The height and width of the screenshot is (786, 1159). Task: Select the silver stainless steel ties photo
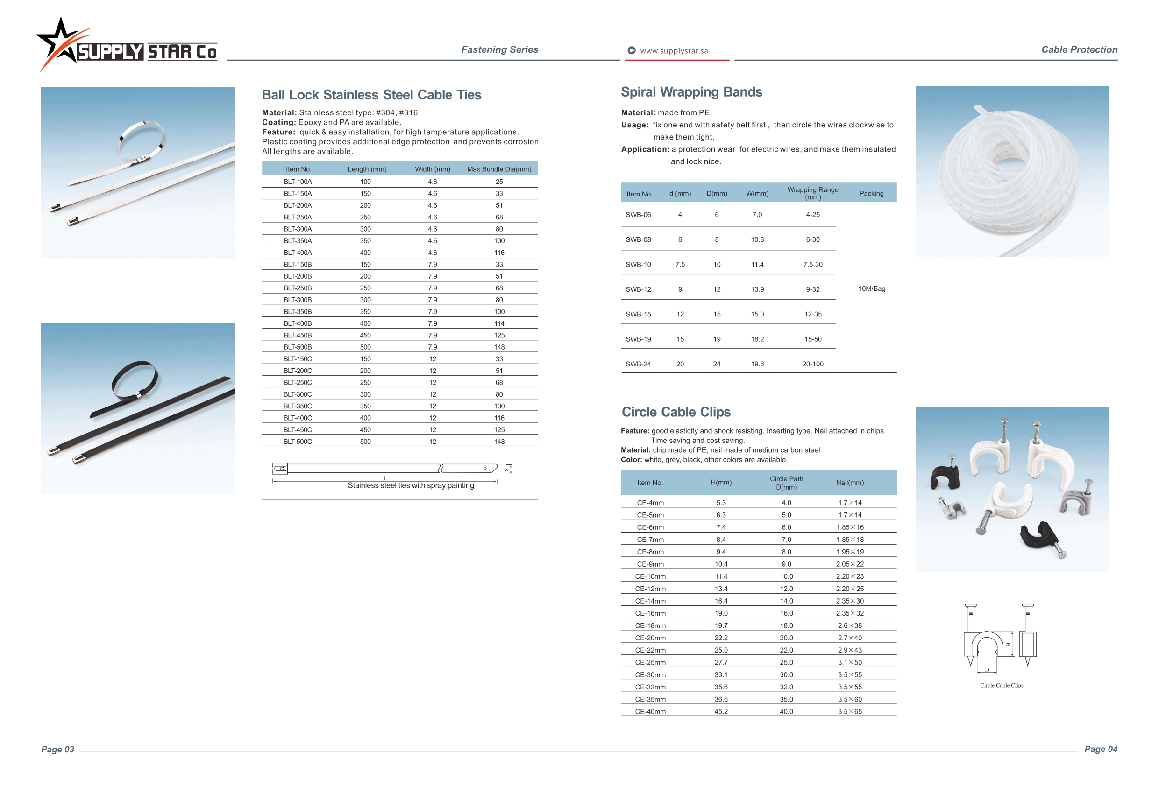click(138, 172)
